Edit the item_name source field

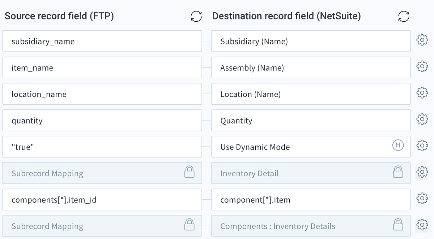coord(102,68)
